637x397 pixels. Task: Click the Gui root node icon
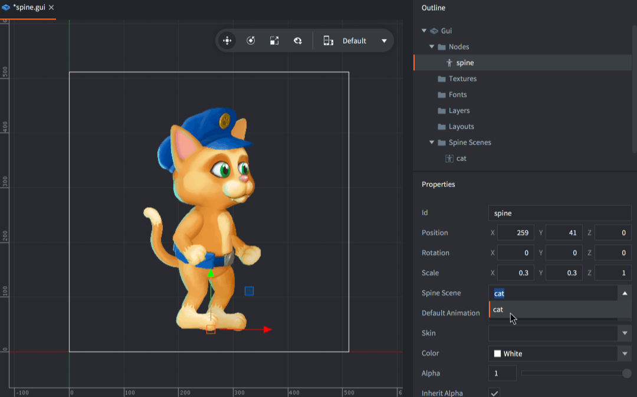(434, 31)
